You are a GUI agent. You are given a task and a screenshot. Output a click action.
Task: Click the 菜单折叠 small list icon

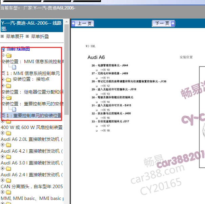(27, 36)
